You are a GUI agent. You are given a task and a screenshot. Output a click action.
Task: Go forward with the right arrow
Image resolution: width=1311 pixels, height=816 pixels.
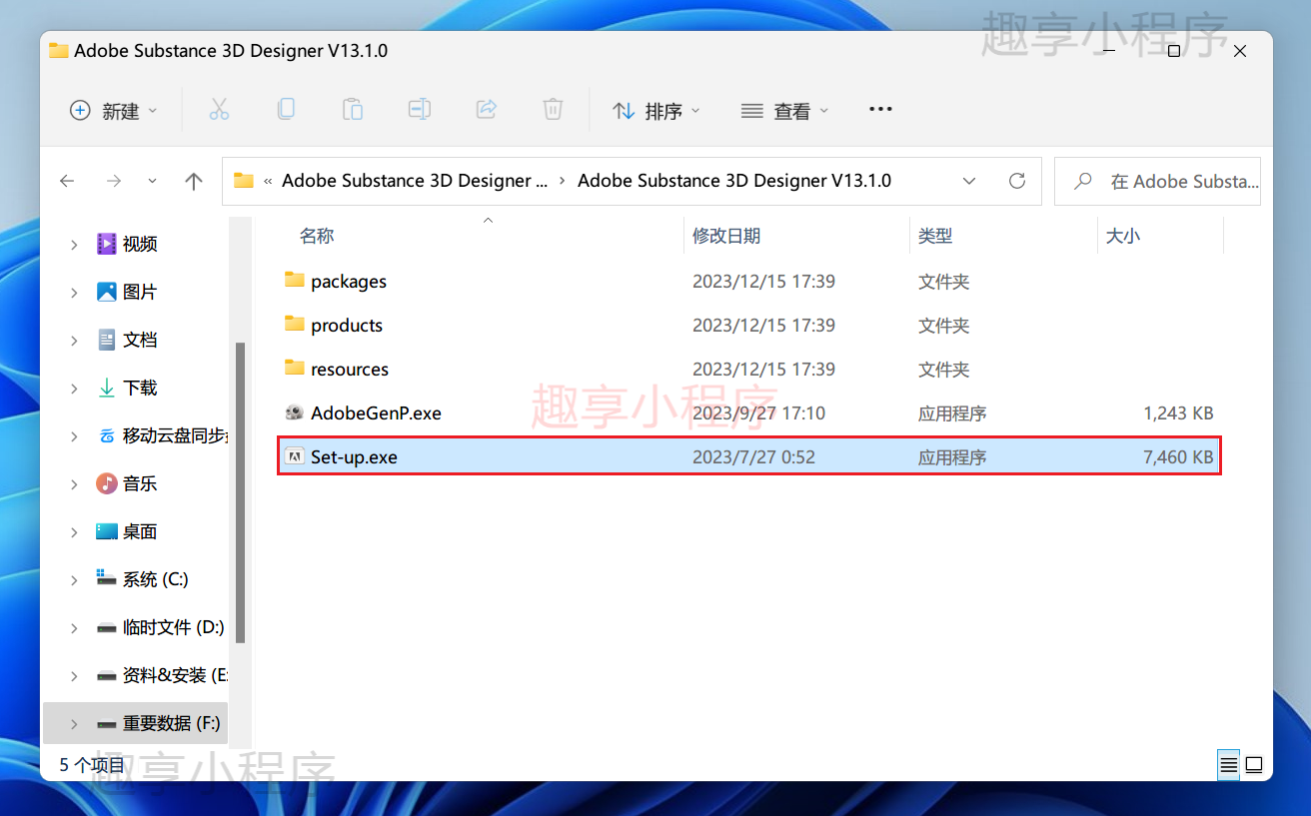click(114, 181)
